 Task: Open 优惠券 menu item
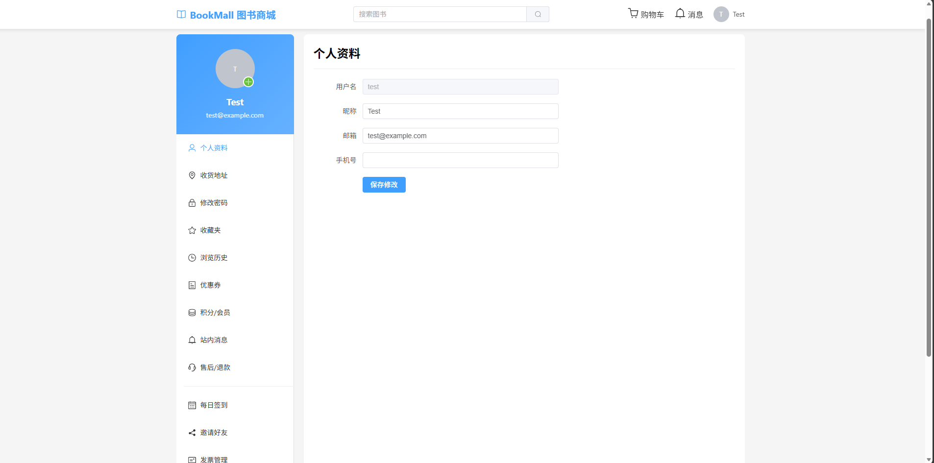(x=235, y=285)
